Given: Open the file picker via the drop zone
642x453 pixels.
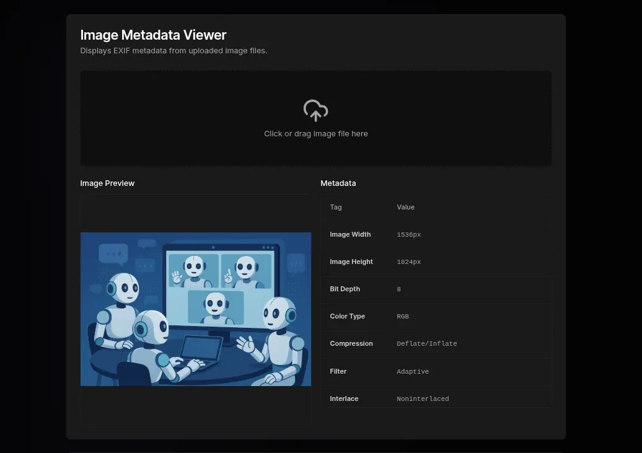Looking at the screenshot, I should [315, 118].
